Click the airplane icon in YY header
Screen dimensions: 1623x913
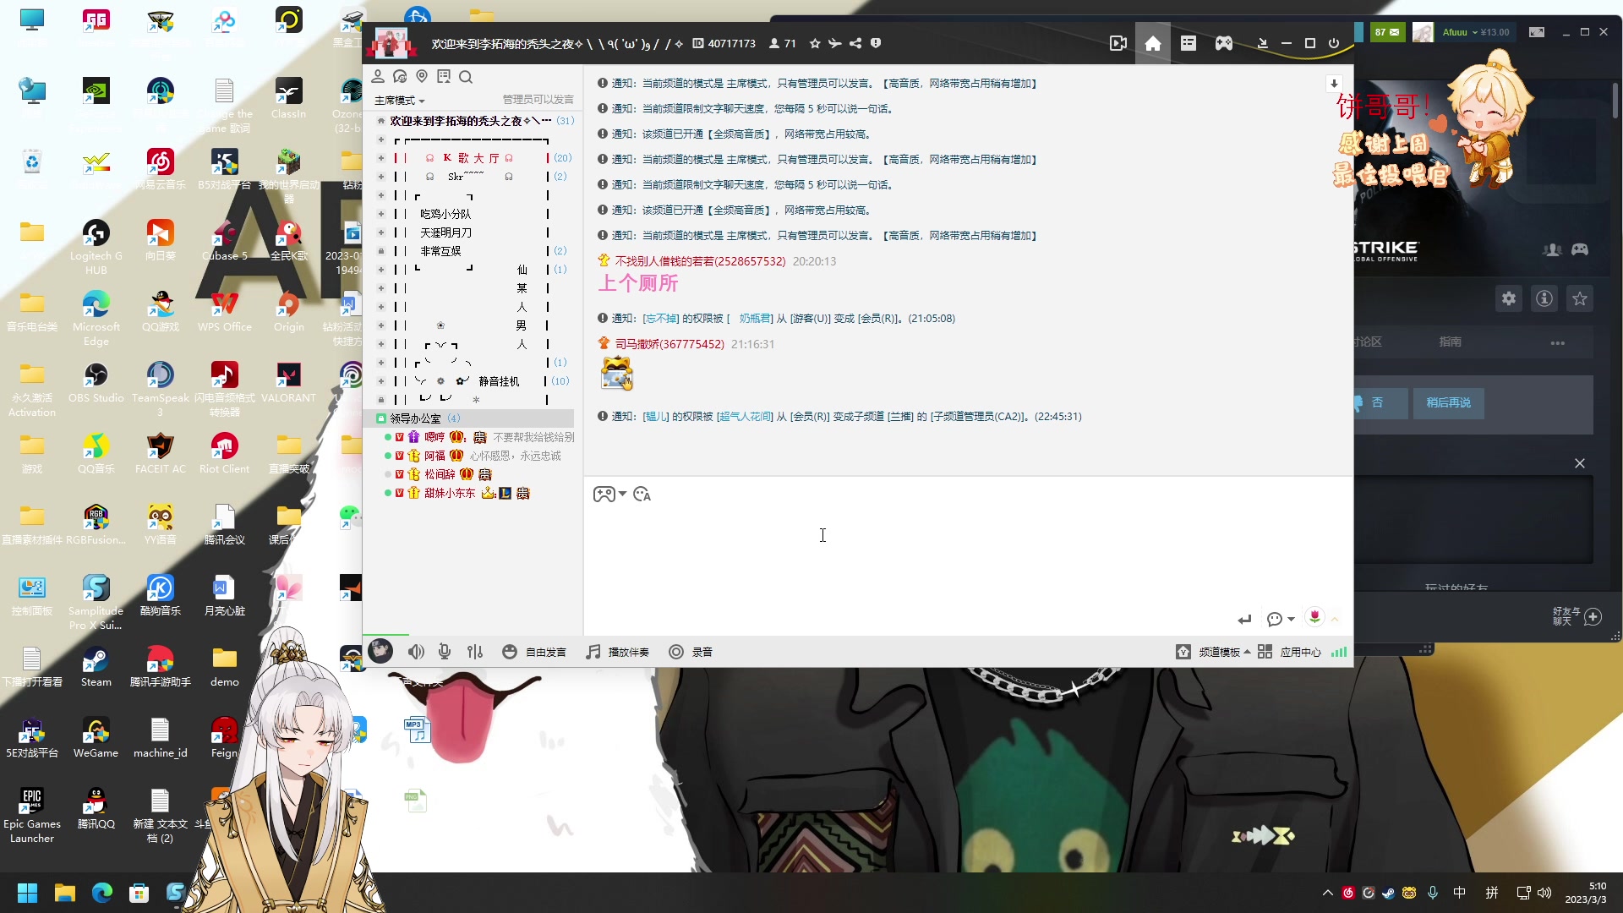pos(835,43)
